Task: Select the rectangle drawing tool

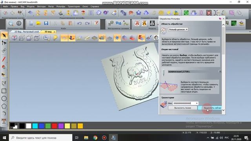Action: click(4, 91)
